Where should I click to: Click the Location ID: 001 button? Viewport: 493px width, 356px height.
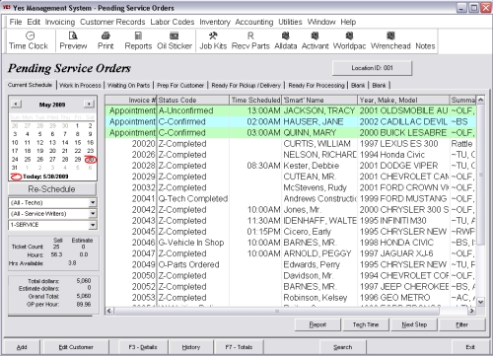pyautogui.click(x=372, y=68)
